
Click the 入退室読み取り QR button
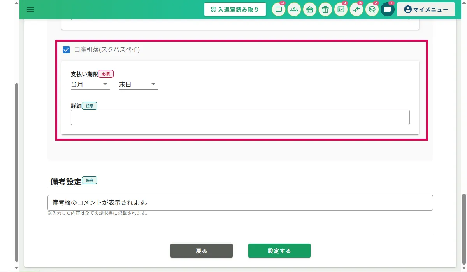click(235, 10)
